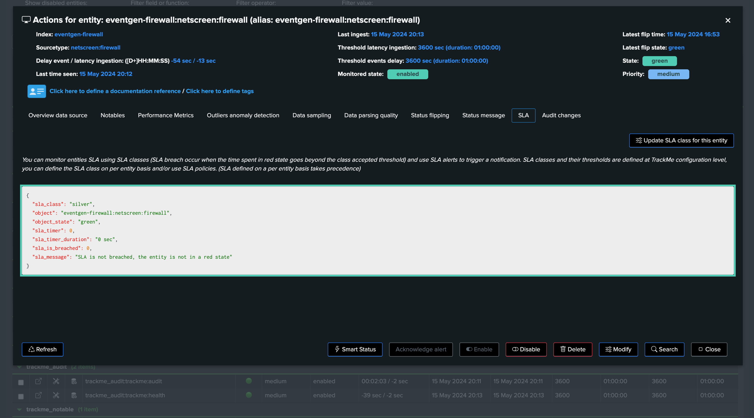Open Outliers anomaly detection tab
754x418 pixels.
pyautogui.click(x=243, y=115)
